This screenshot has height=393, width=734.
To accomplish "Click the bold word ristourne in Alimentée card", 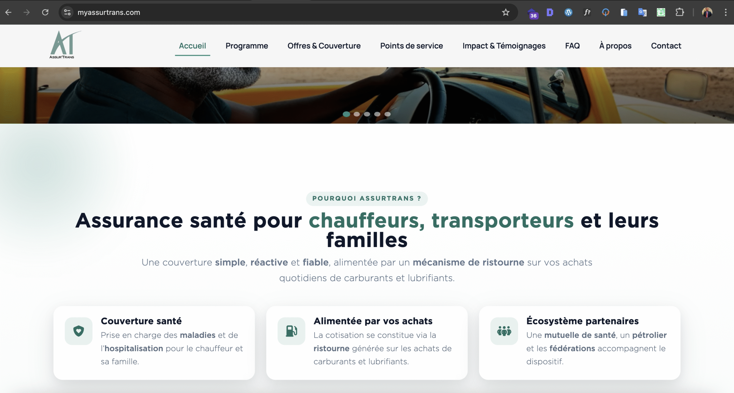I will [x=331, y=348].
